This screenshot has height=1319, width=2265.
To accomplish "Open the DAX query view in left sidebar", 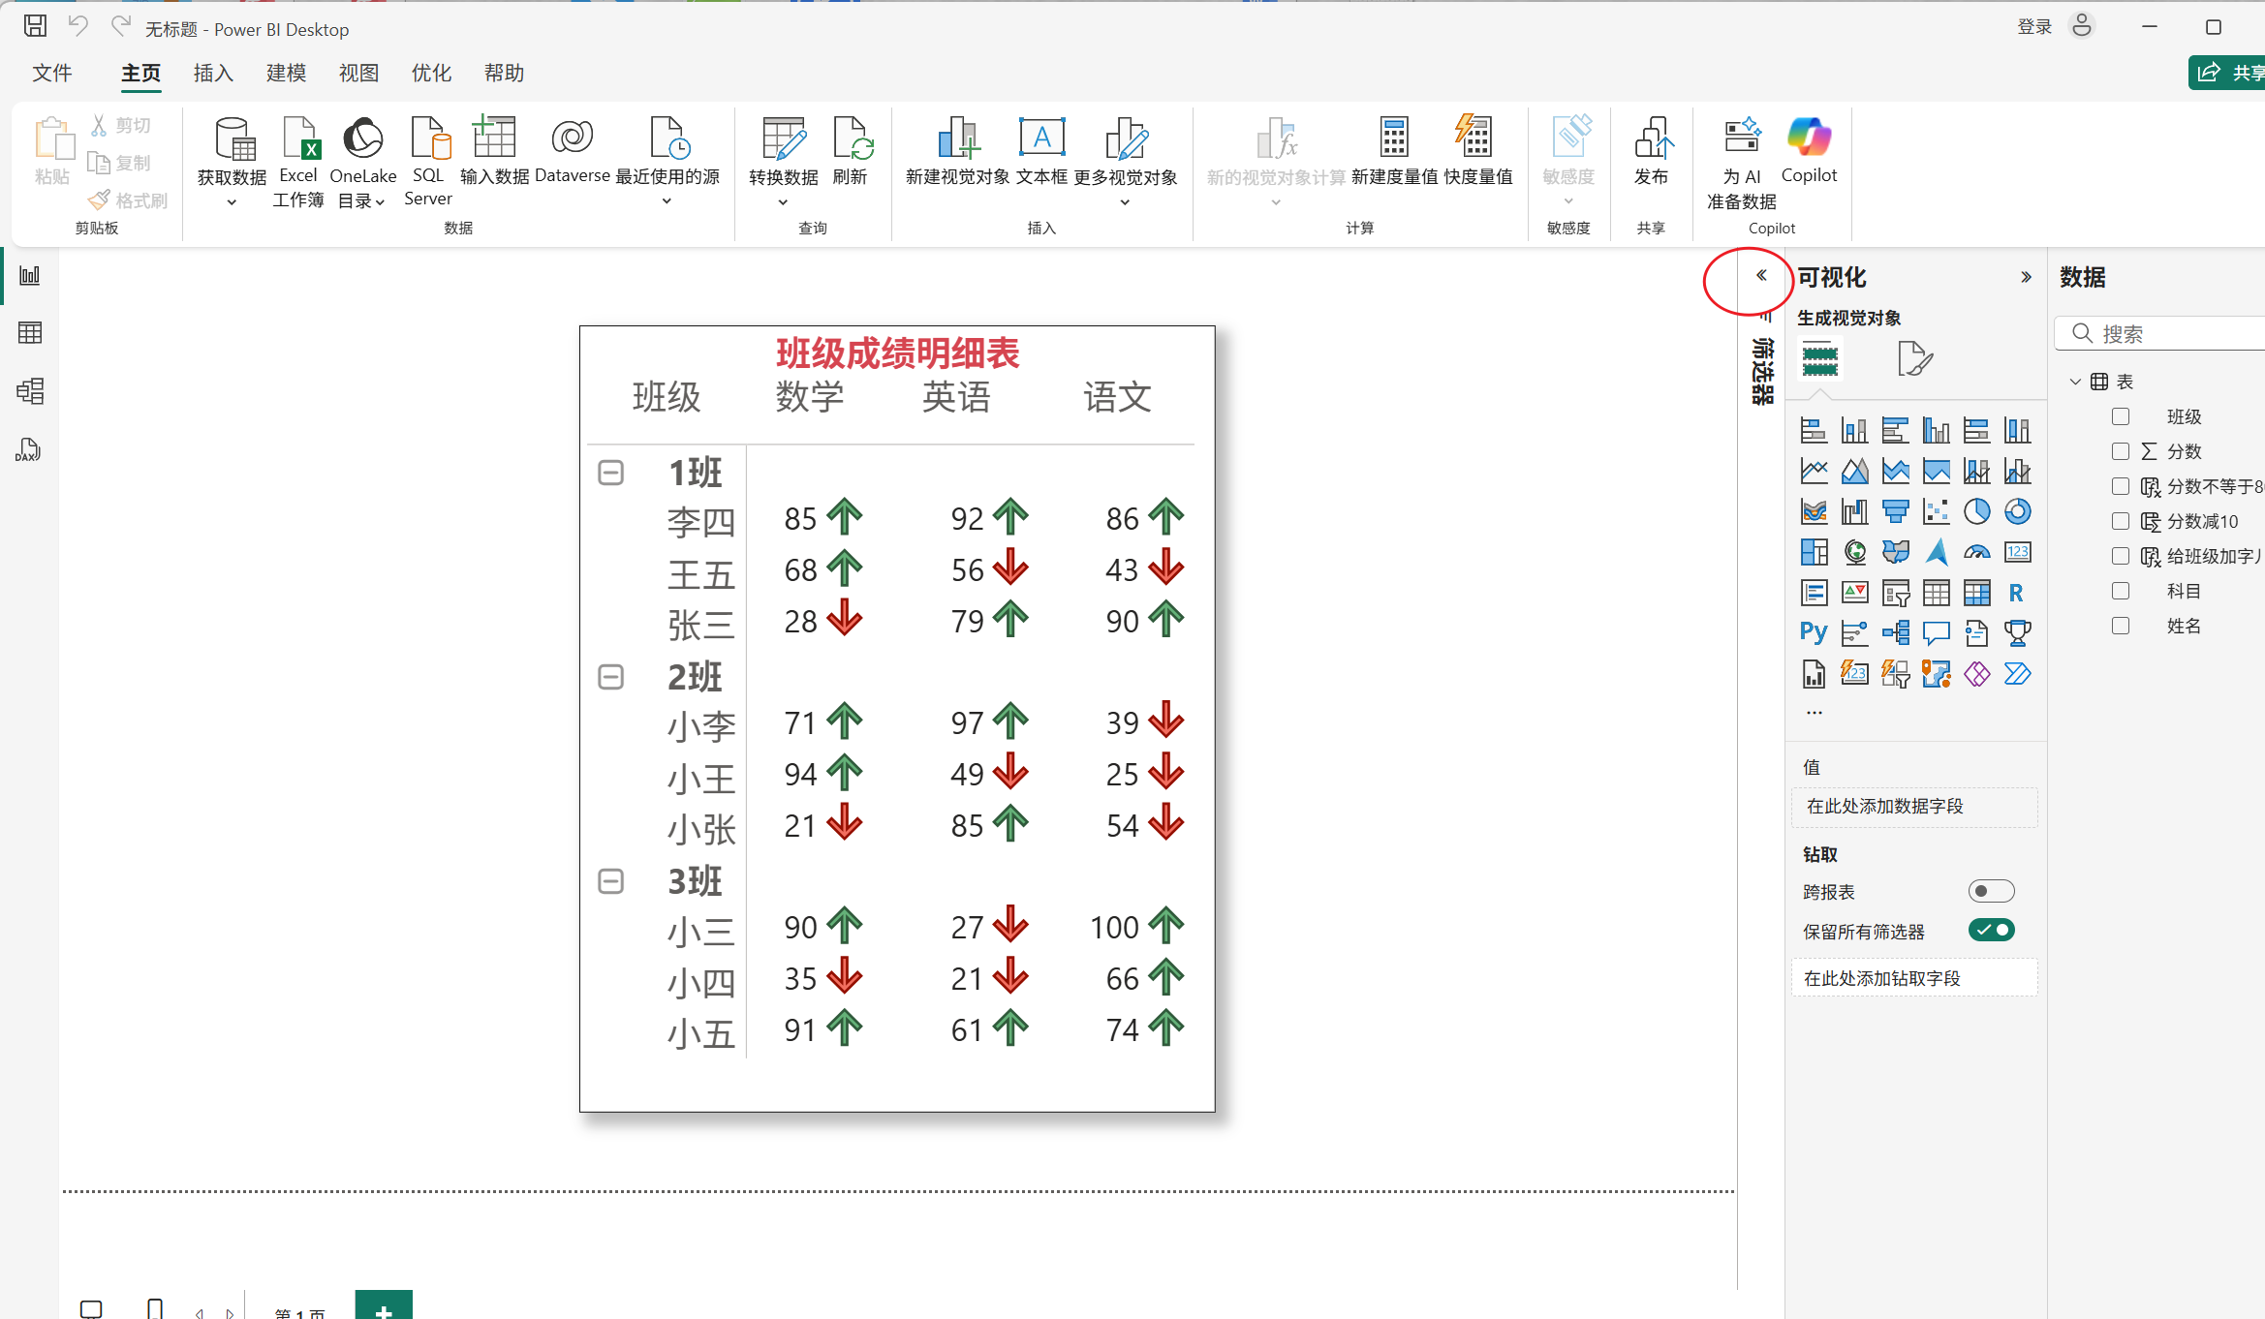I will (29, 449).
